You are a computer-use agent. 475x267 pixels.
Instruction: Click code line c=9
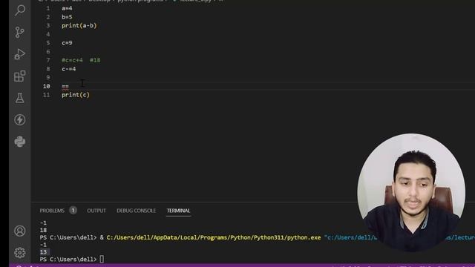coord(67,43)
